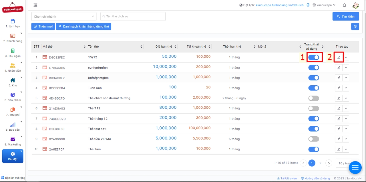
Task: Open table settings gear icon
Action: pyautogui.click(x=355, y=27)
